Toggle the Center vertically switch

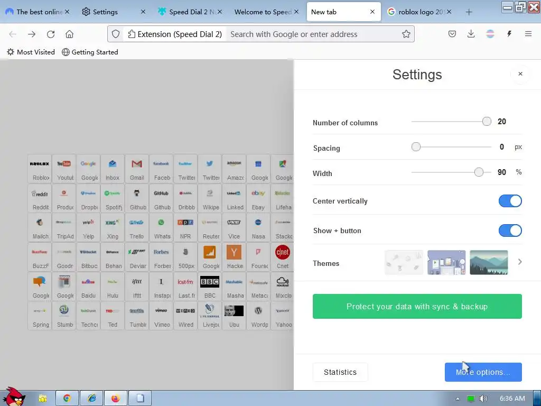[x=510, y=201]
